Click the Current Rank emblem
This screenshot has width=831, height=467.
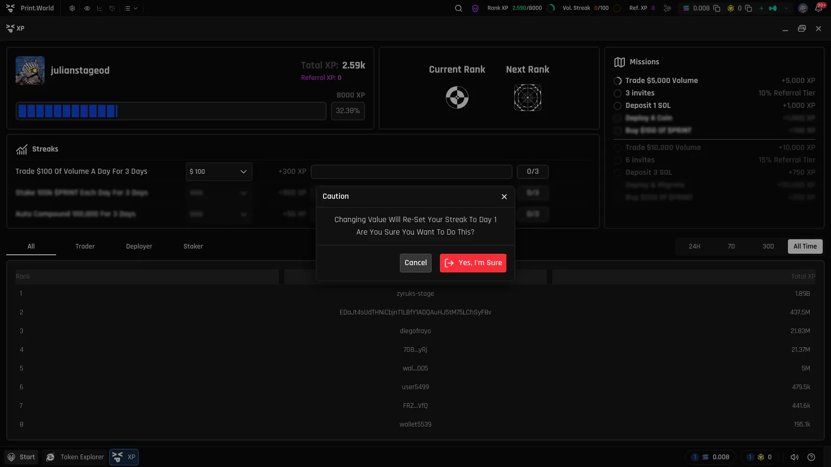click(x=457, y=98)
